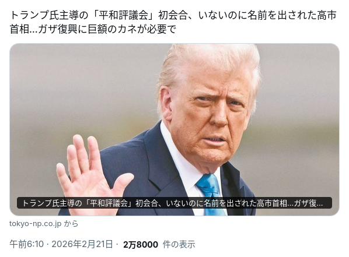Click the dark caption overlay on card
The height and width of the screenshot is (257, 349).
click(x=175, y=203)
